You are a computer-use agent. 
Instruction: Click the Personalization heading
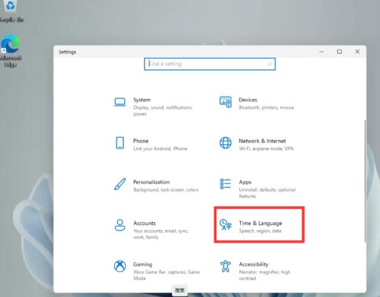151,182
